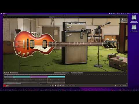Click the EZ BASS logo

(x=6, y=86)
